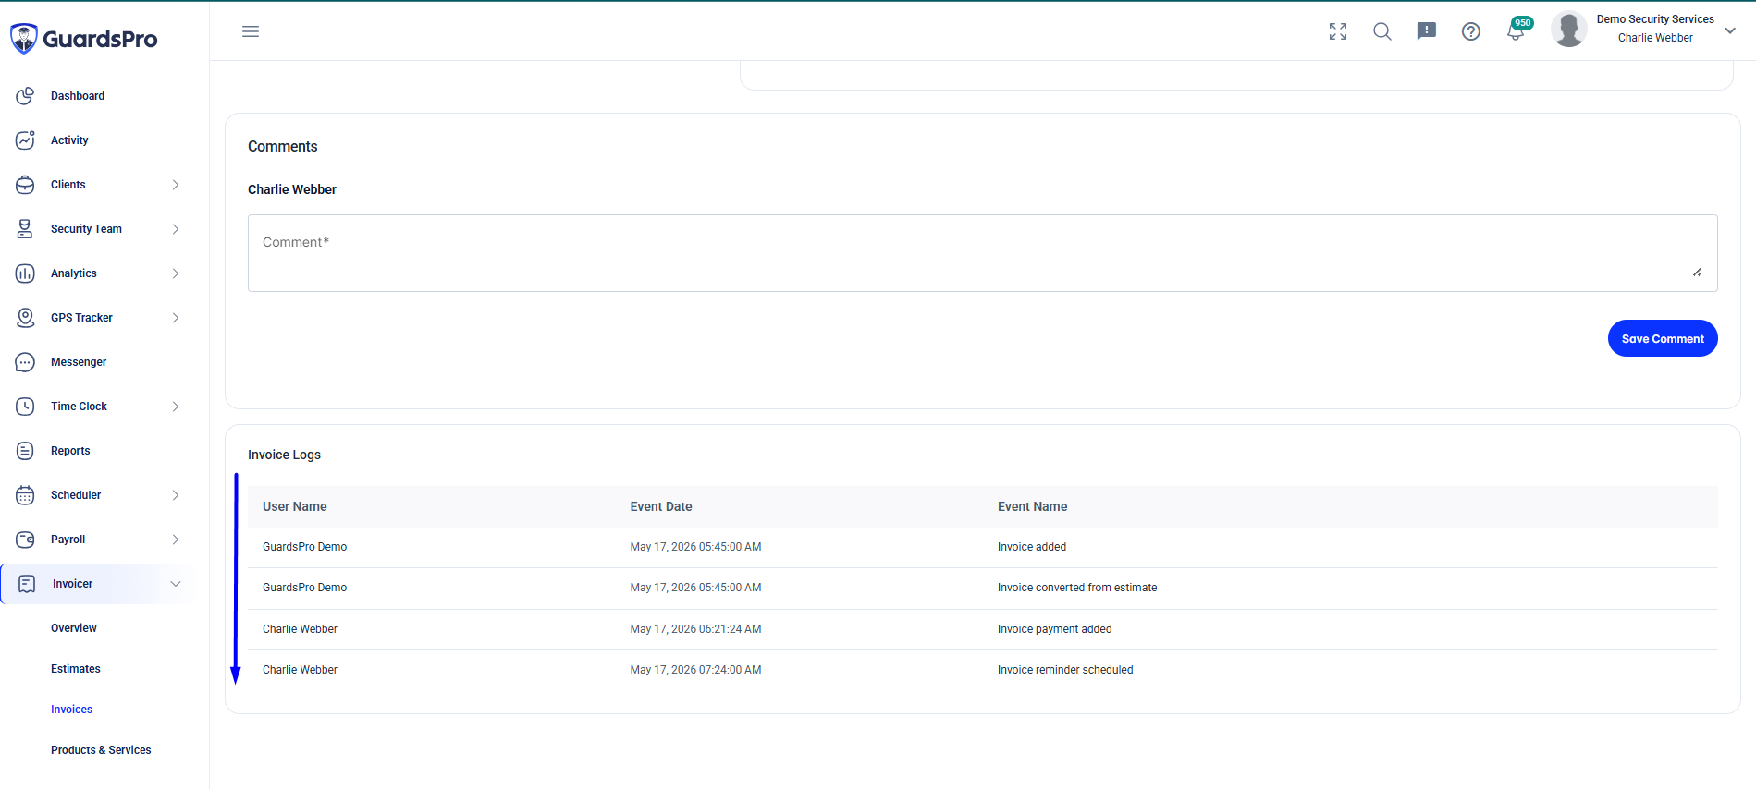Screen dimensions: 1756x789
Task: Expand the Clients submenu chevron
Action: coord(176,185)
